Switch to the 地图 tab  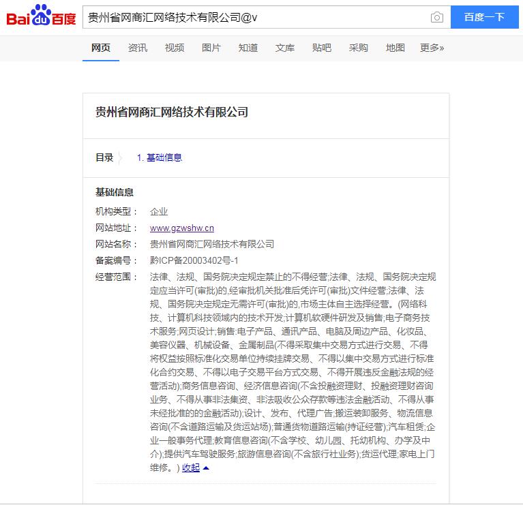[x=395, y=48]
